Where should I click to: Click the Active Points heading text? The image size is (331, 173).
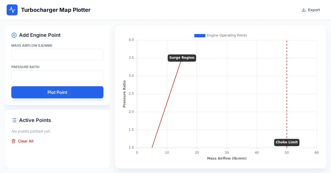[35, 120]
